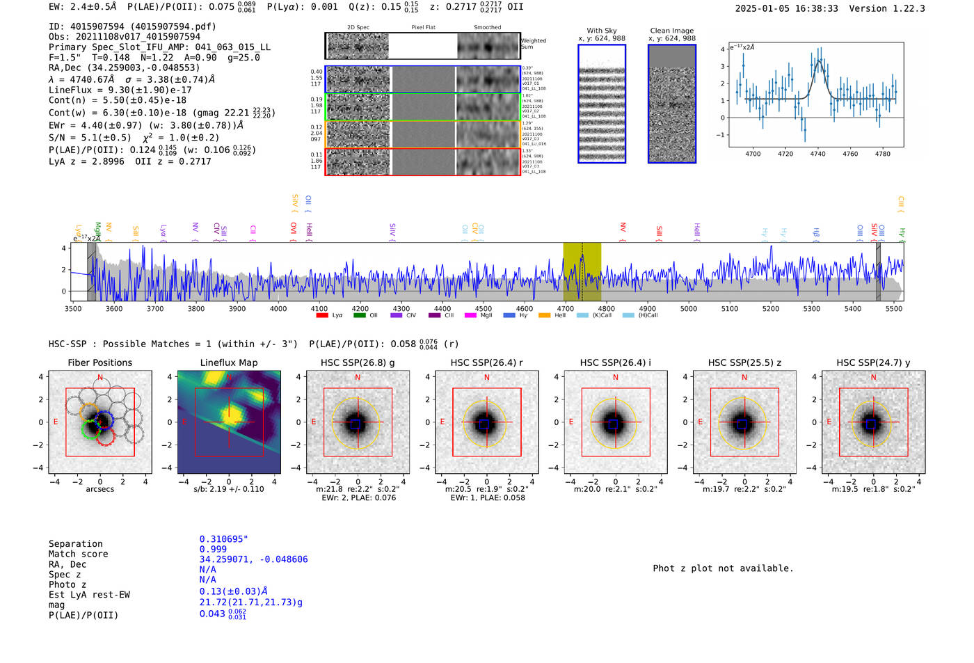Click the Obs 20211108v017_4015907594 line

pos(125,37)
